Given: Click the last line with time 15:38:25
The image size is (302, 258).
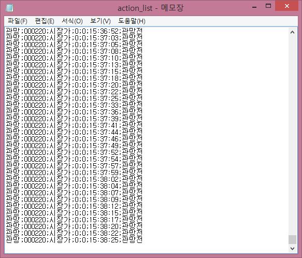Looking at the screenshot, I should 74,240.
